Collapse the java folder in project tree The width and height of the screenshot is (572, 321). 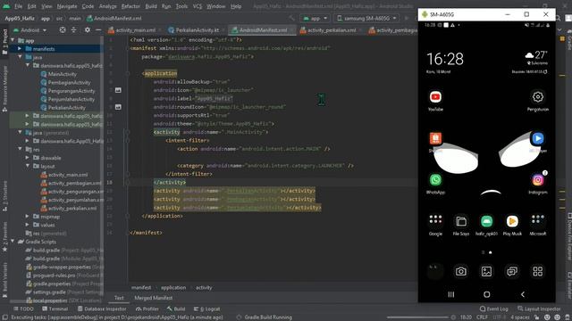(20, 57)
